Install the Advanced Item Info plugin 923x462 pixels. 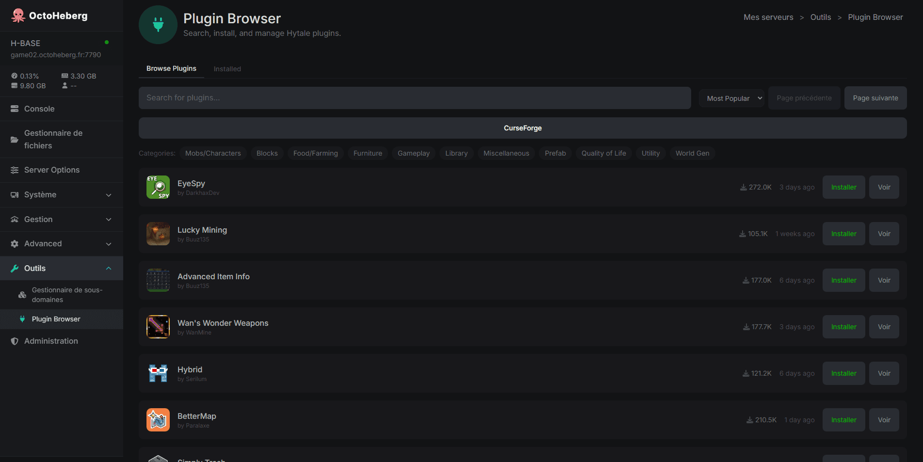[x=844, y=280]
